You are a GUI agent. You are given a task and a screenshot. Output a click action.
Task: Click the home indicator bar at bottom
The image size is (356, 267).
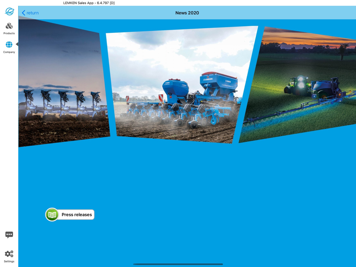178,264
